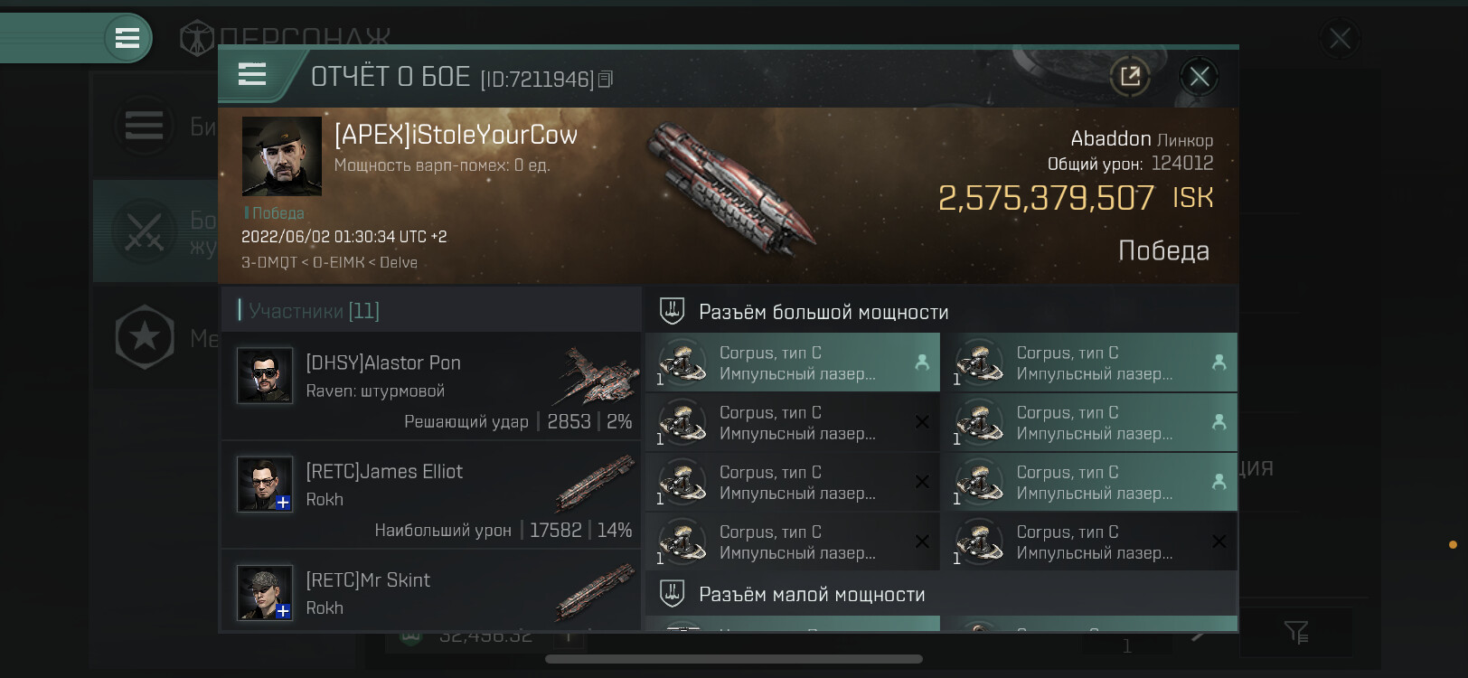Viewport: 1468px width, 678px height.
Task: Copy the battle report ID
Action: [606, 80]
